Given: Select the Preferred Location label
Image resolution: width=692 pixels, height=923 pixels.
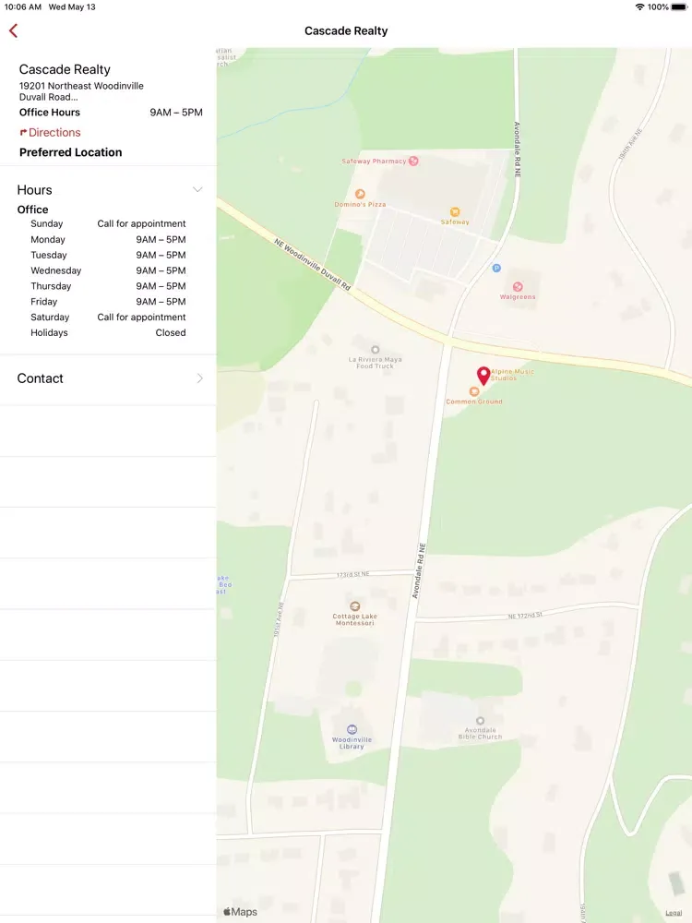Looking at the screenshot, I should point(71,152).
